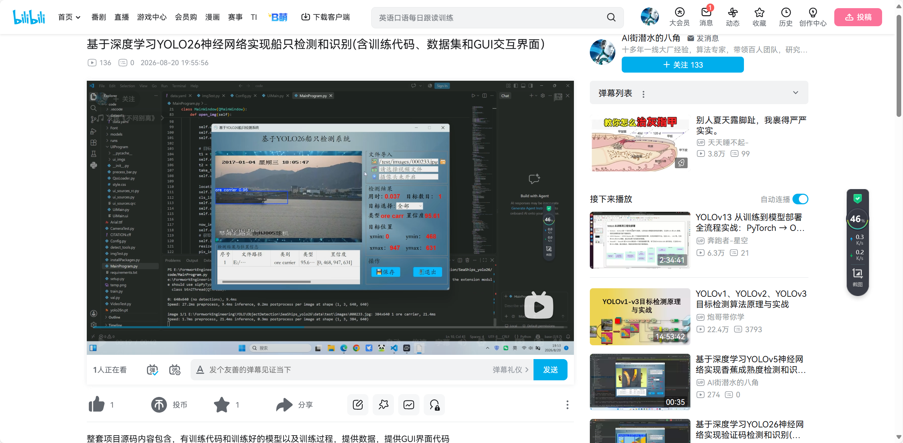
Task: Open uploader name AI街潜水的八角 beside 发消息
Action: click(x=651, y=38)
